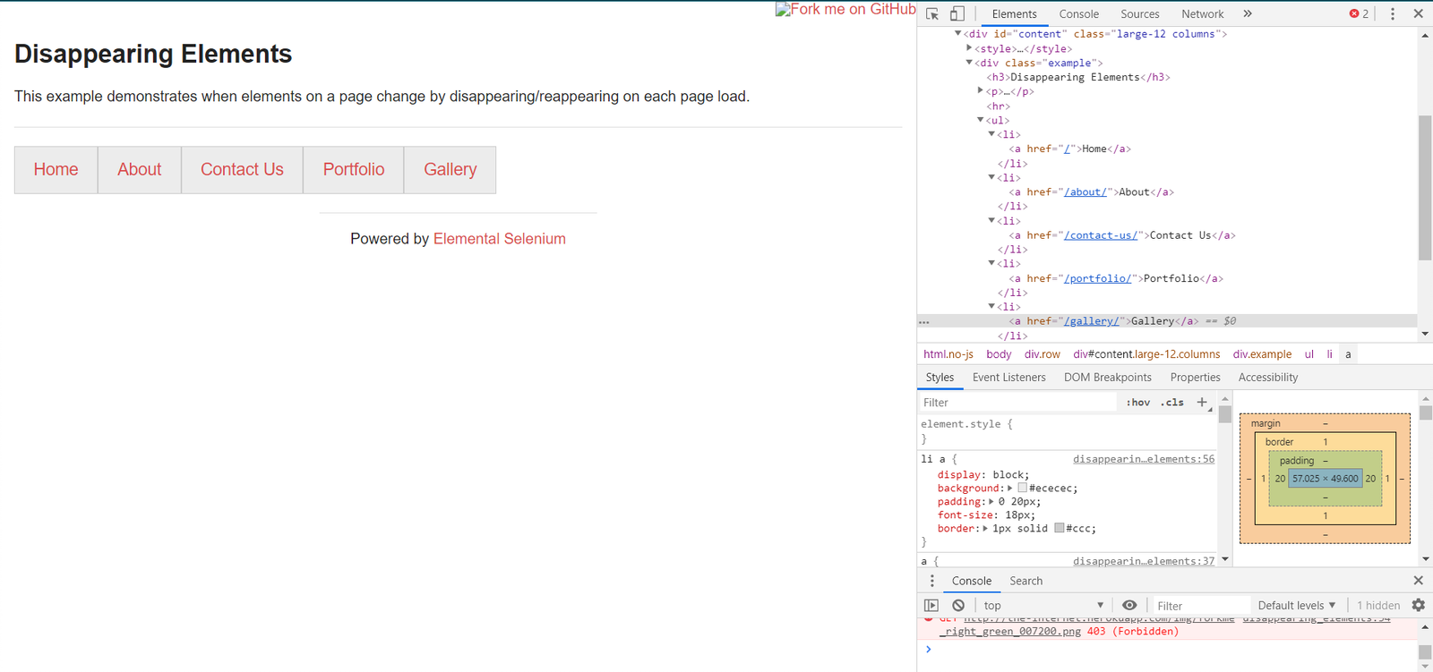Click the eye live expression icon
This screenshot has height=672, width=1433.
click(x=1129, y=606)
